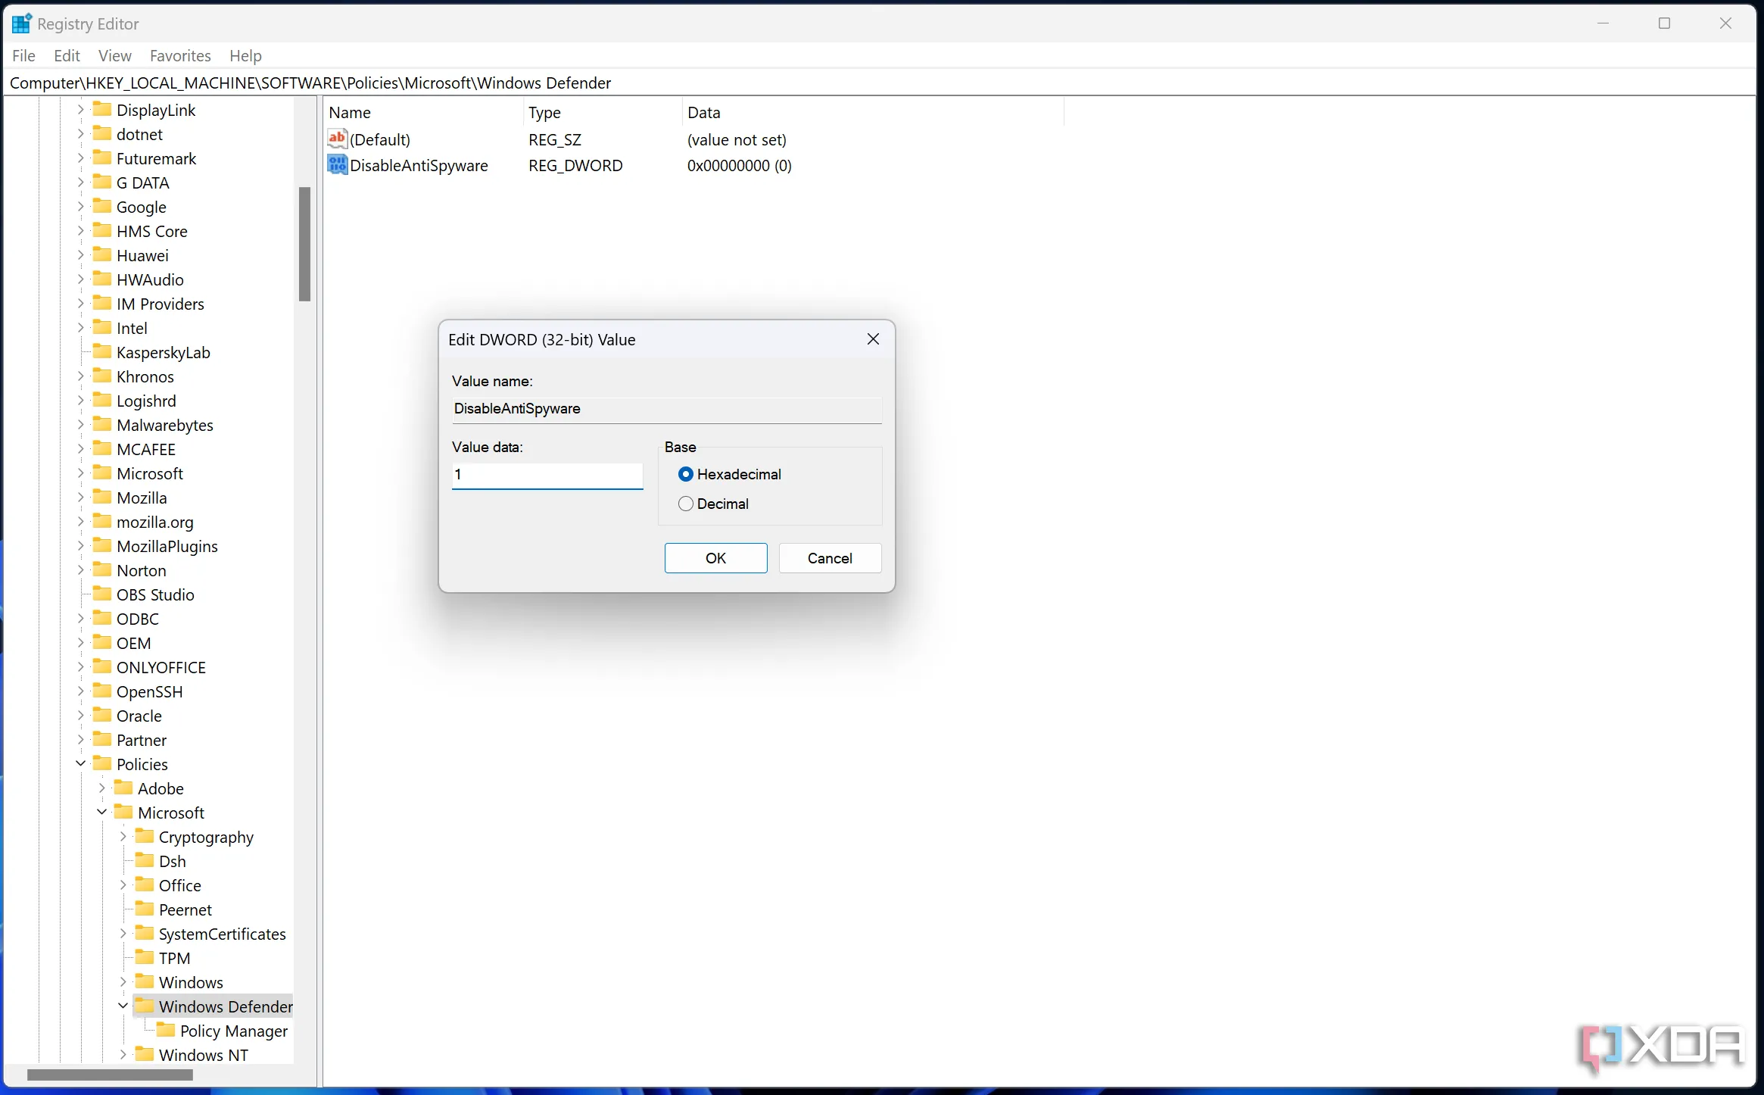Open the Help menu
The image size is (1764, 1095).
point(245,55)
